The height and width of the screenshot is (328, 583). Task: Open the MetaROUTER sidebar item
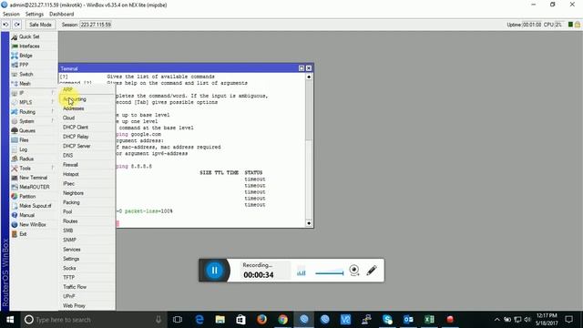[x=34, y=187]
